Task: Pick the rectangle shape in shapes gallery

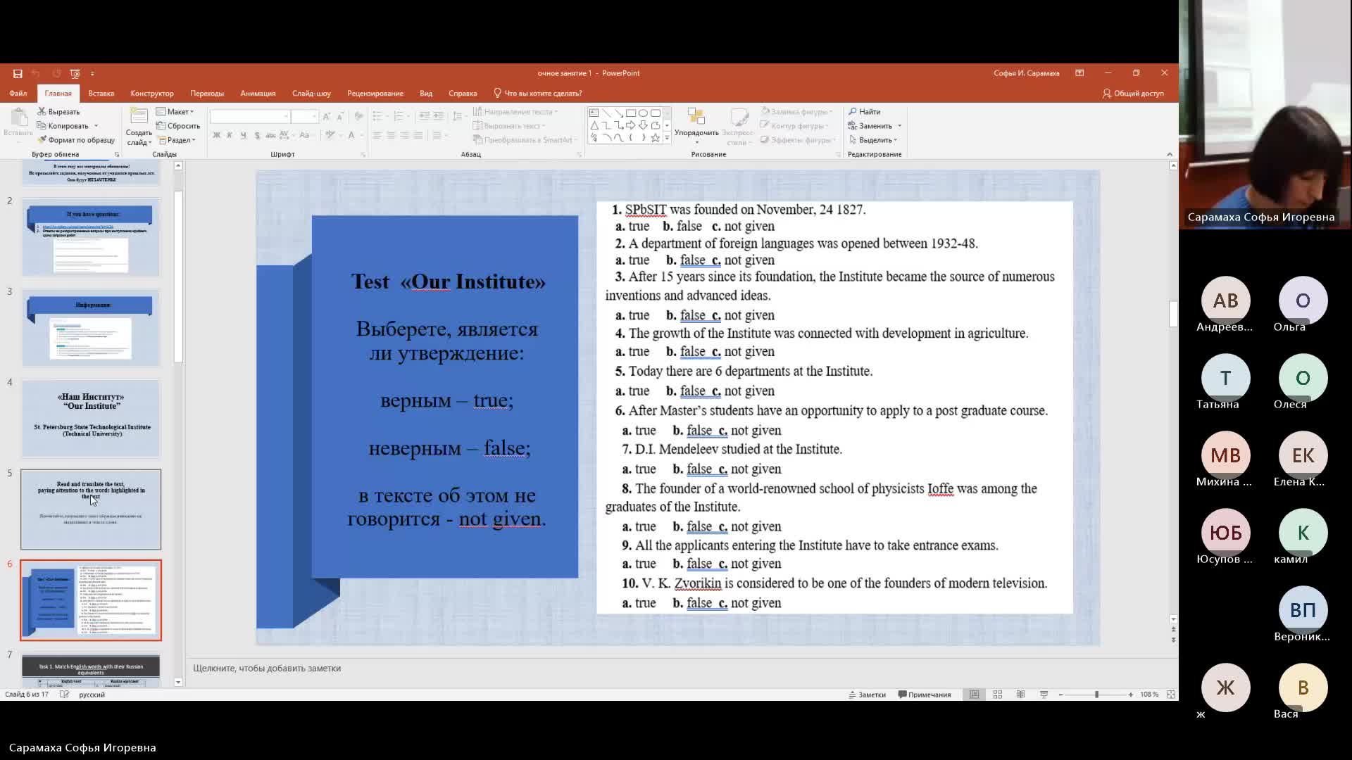Action: (x=631, y=113)
